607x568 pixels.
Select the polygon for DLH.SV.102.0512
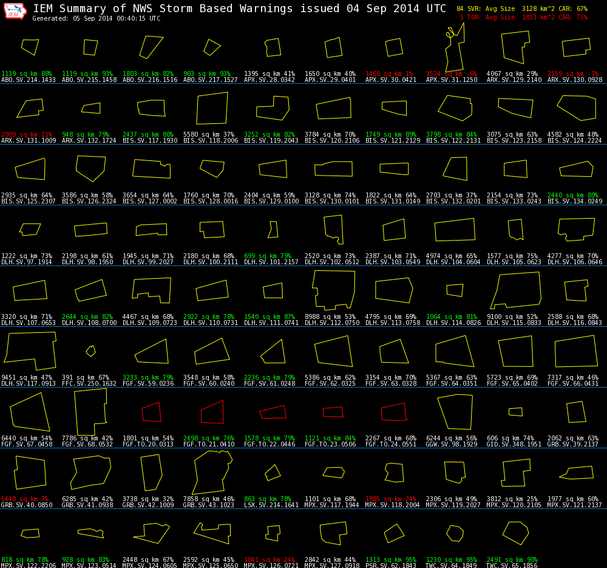pos(334,230)
